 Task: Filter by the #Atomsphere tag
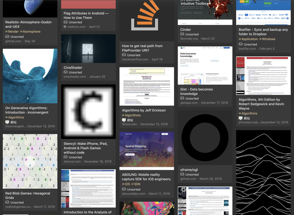click(x=30, y=31)
